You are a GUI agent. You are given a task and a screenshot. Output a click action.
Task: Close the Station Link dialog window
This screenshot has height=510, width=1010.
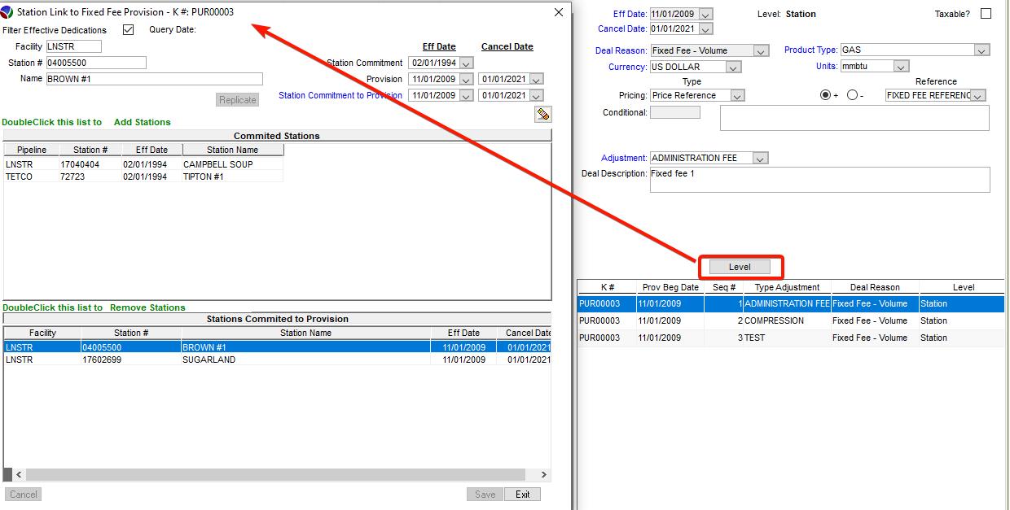[x=558, y=12]
